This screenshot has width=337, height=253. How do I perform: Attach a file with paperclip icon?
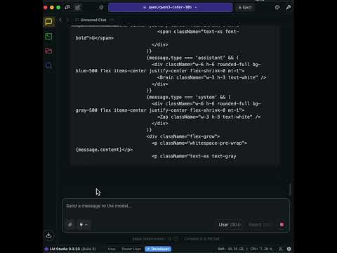click(70, 224)
